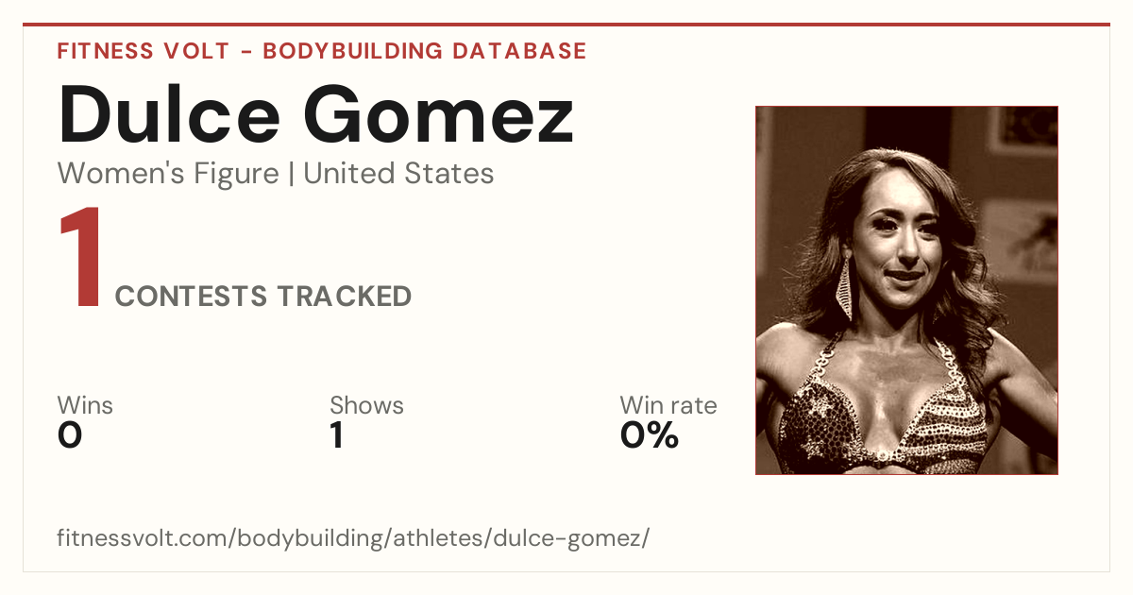The width and height of the screenshot is (1133, 595).
Task: Click the Shows stat label
Action: 366,405
